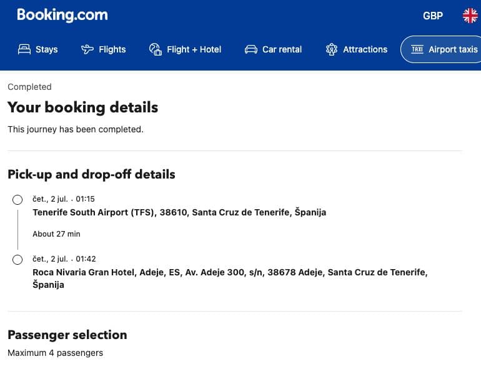Go to the Flights tab

pyautogui.click(x=103, y=49)
